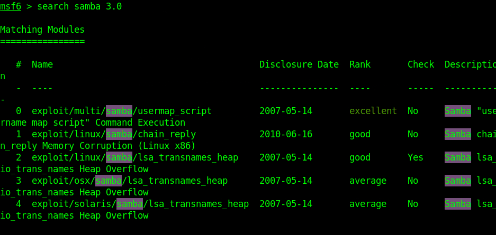Click the msf6 prompt text

point(11,6)
